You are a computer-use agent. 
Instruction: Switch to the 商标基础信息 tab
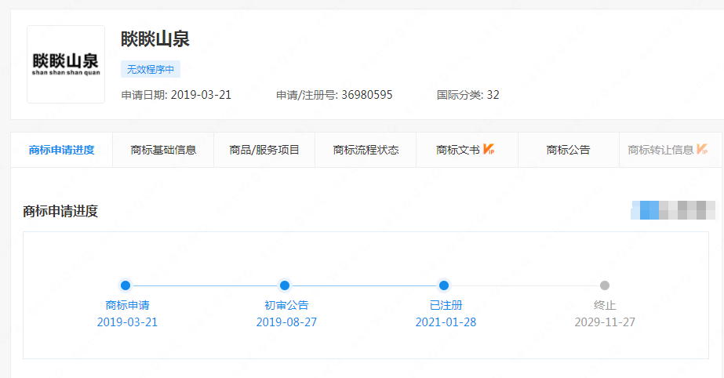pos(163,150)
